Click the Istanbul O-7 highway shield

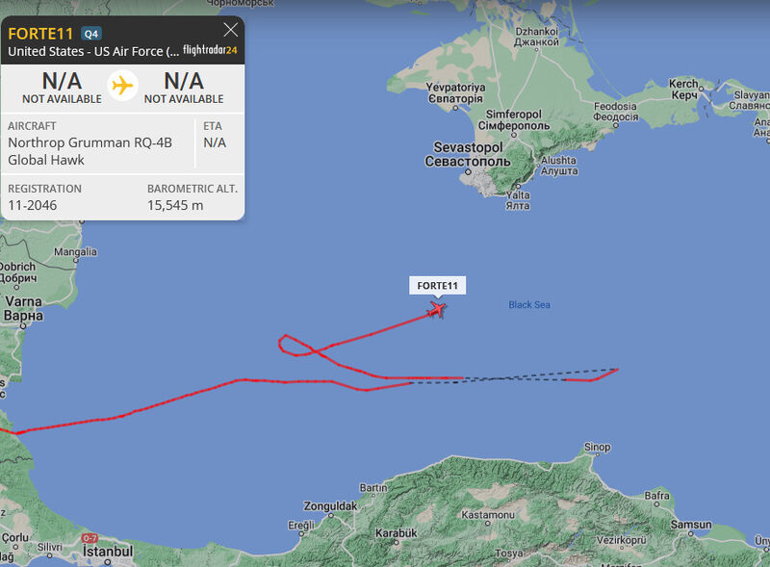(90, 538)
